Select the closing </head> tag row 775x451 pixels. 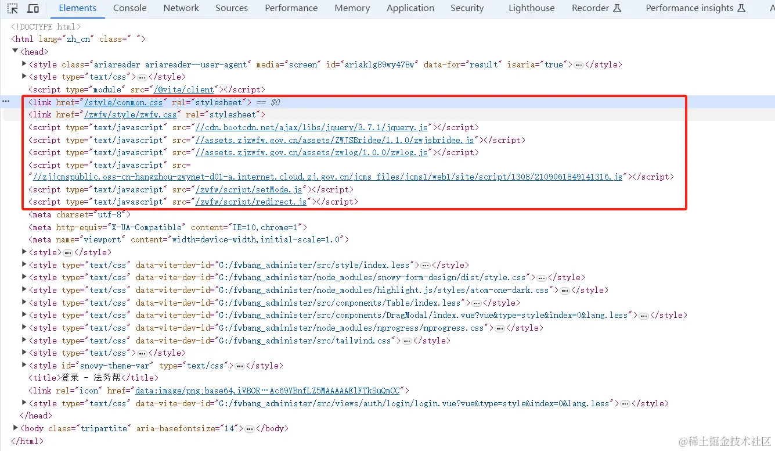tap(36, 416)
